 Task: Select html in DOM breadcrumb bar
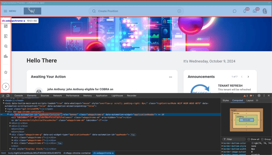4,153
